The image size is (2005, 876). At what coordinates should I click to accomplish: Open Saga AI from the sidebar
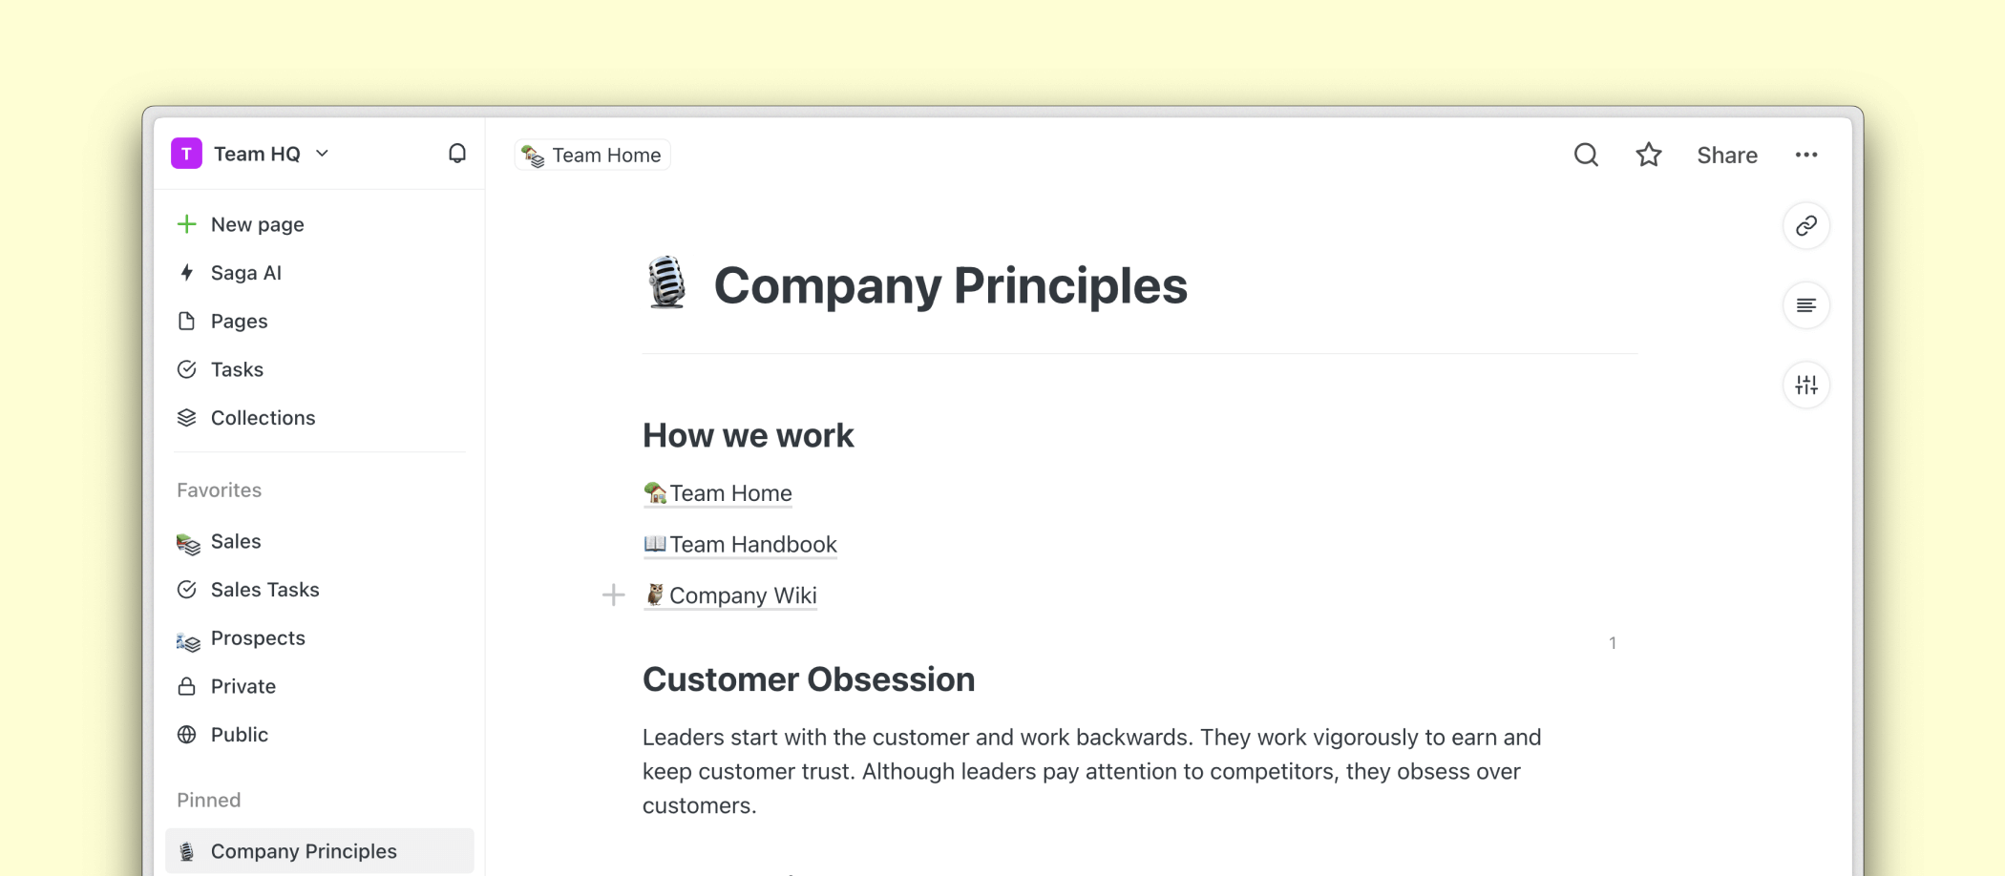pyautogui.click(x=245, y=273)
